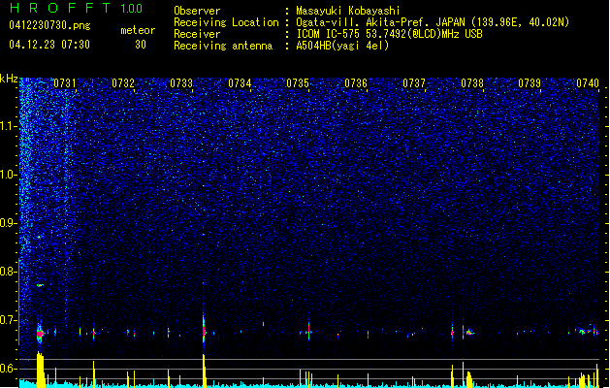Click the 0735 time marker
This screenshot has width=610, height=388.
point(298,83)
